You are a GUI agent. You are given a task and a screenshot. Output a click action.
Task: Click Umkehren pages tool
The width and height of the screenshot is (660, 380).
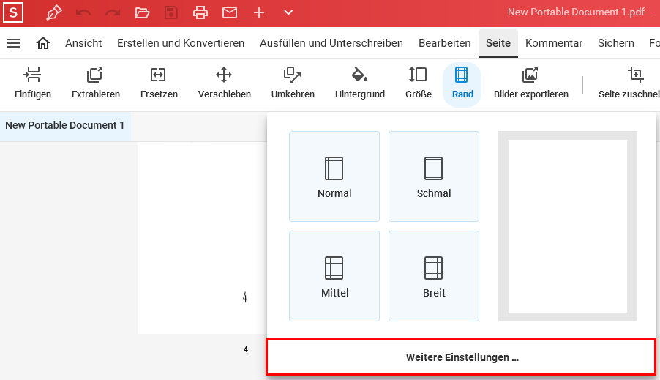coord(293,84)
